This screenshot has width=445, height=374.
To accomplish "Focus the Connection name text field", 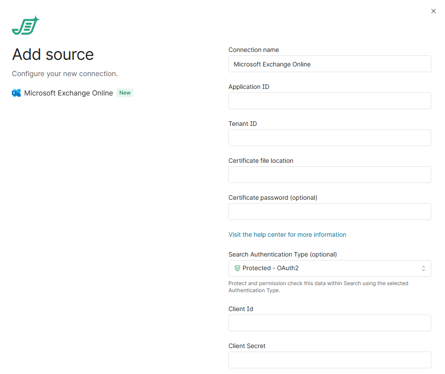I will click(329, 64).
